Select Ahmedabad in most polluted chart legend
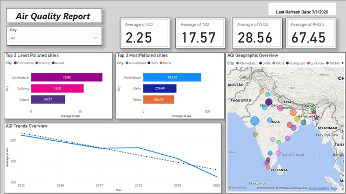The height and width of the screenshot is (194, 346). (x=136, y=63)
